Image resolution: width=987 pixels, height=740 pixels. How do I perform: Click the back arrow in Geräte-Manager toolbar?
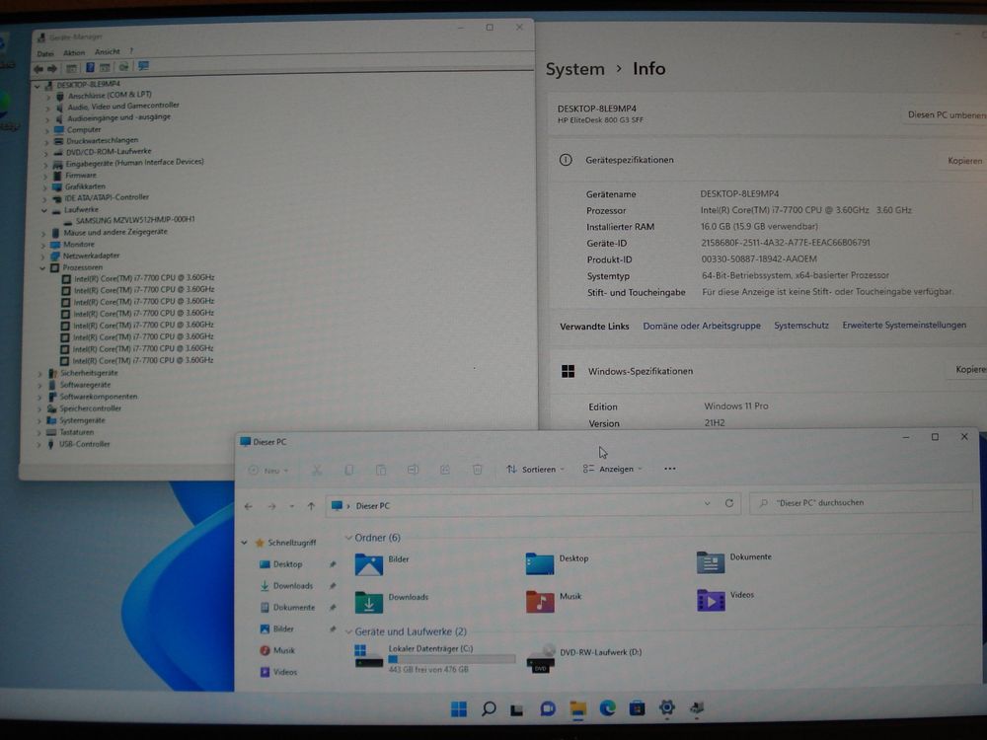coord(38,68)
